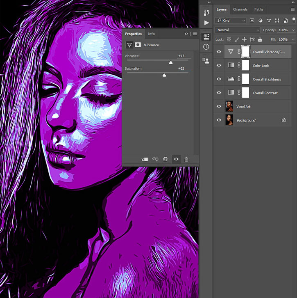Viewport: 297px width, 298px height.
Task: Open the Properties panel flyout menu
Action: 195,34
